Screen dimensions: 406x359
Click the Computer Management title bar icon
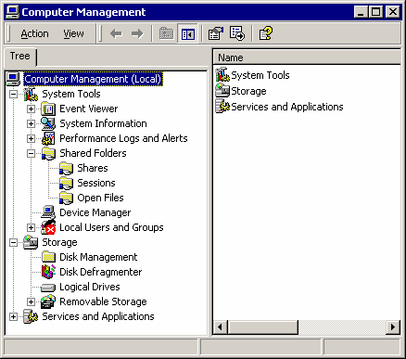[x=13, y=12]
